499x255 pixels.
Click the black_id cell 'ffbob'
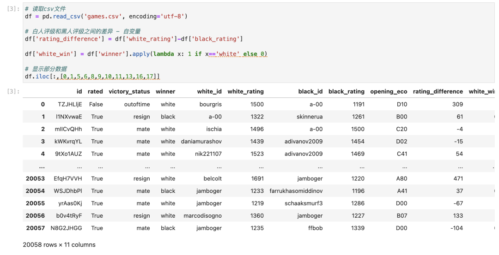pos(316,228)
